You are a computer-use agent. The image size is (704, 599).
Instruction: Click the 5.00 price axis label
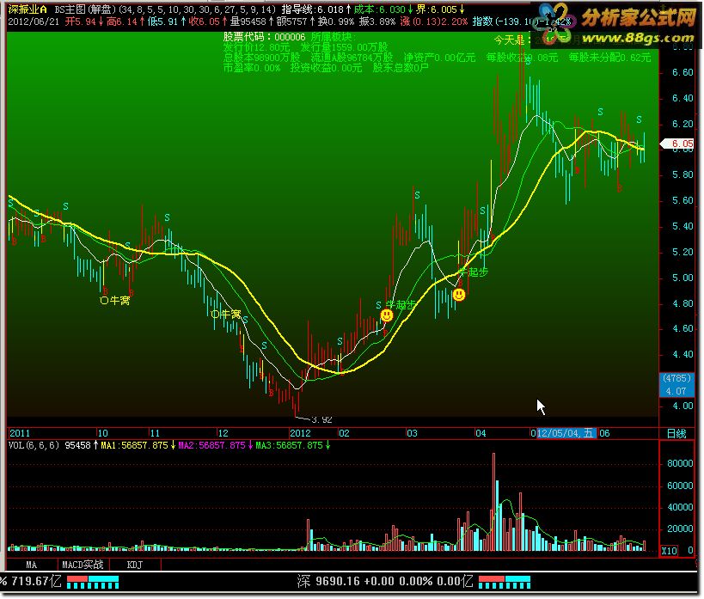(683, 278)
